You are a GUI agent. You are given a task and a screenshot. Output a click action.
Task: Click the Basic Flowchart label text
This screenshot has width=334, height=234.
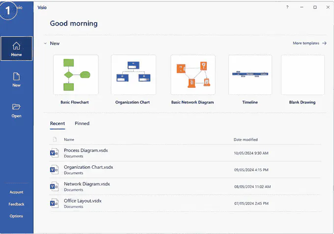75,103
